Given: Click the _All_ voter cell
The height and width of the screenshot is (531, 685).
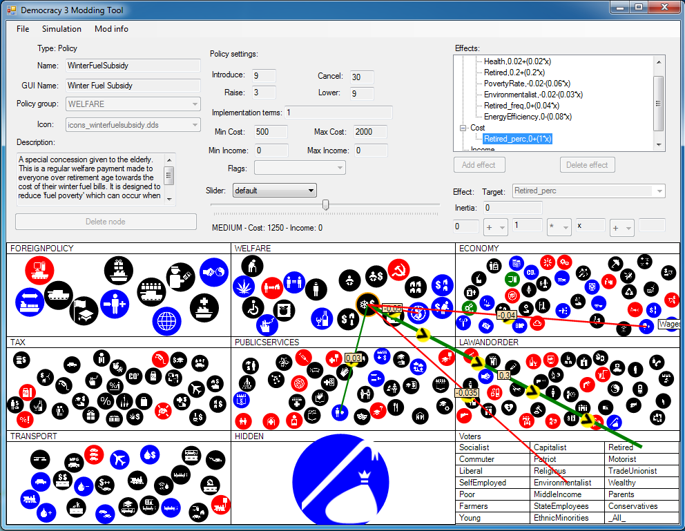Looking at the screenshot, I should click(x=642, y=519).
